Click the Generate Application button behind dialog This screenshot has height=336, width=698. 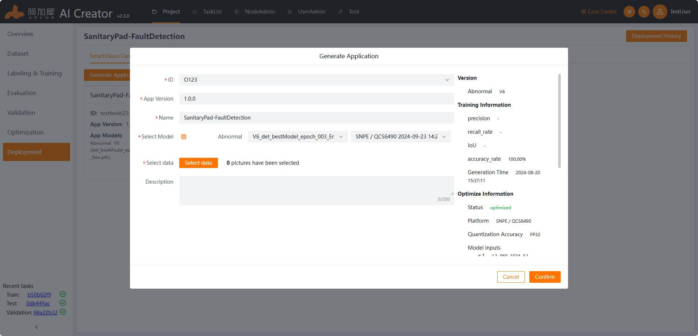coord(107,75)
